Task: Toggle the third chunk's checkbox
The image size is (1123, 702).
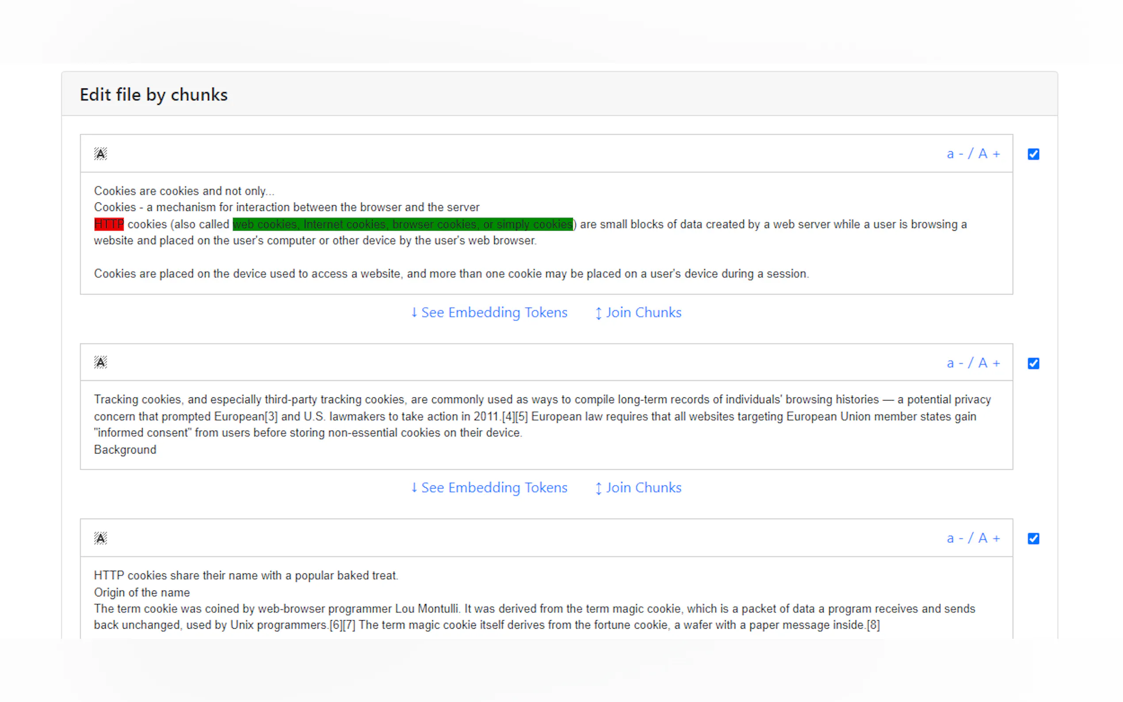Action: 1033,538
